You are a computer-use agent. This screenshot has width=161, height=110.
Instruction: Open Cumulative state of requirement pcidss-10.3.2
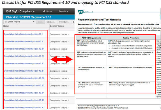[x=24, y=100]
